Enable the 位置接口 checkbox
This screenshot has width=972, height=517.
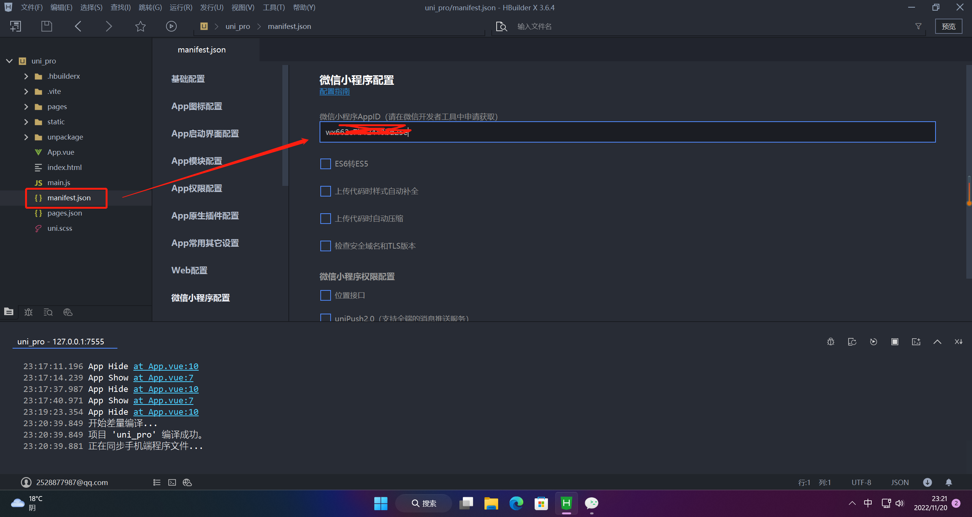[326, 295]
